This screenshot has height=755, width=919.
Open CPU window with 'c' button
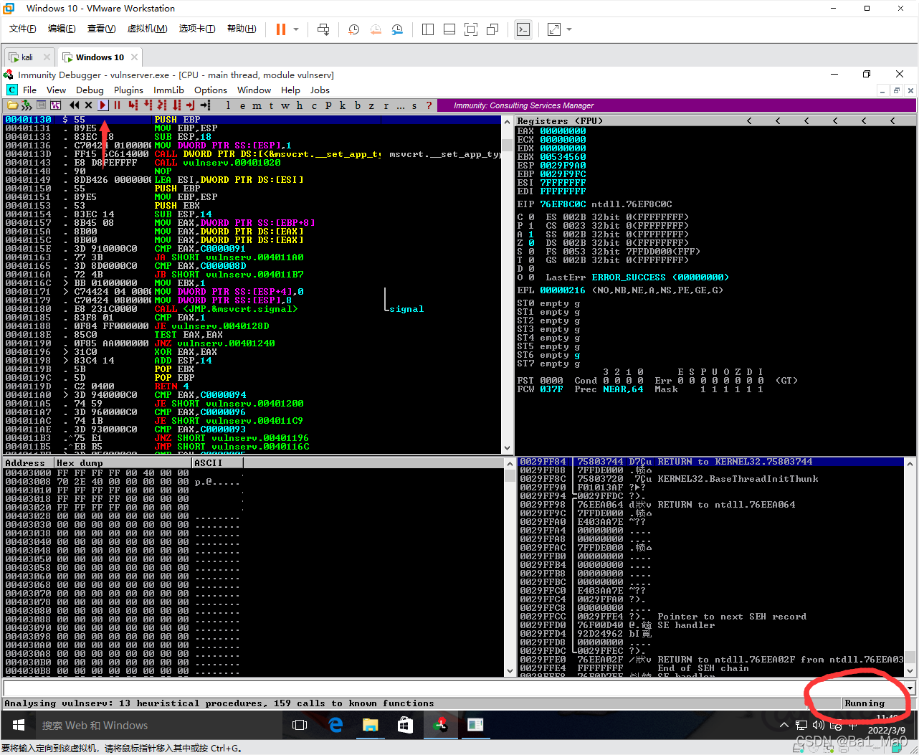314,105
